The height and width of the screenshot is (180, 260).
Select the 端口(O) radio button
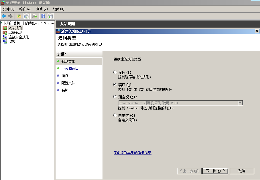pyautogui.click(x=115, y=85)
